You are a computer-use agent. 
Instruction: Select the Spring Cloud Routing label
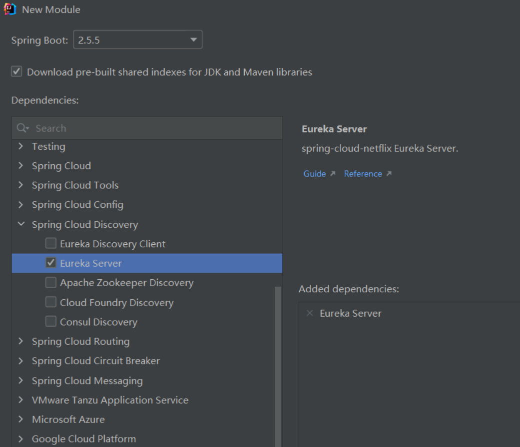81,342
